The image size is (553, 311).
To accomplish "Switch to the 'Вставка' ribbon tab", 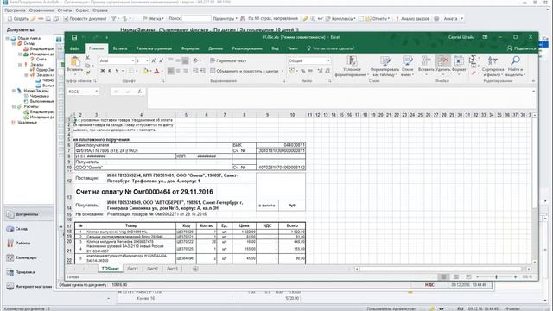I will pyautogui.click(x=120, y=48).
